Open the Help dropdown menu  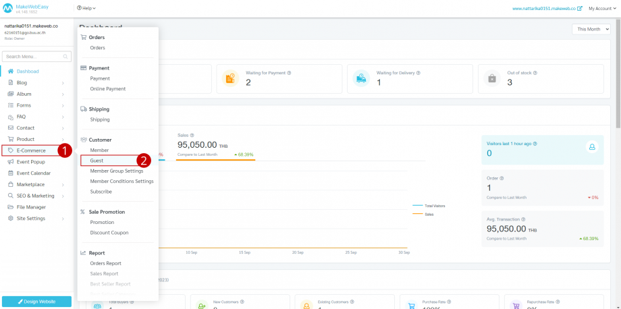[x=86, y=8]
